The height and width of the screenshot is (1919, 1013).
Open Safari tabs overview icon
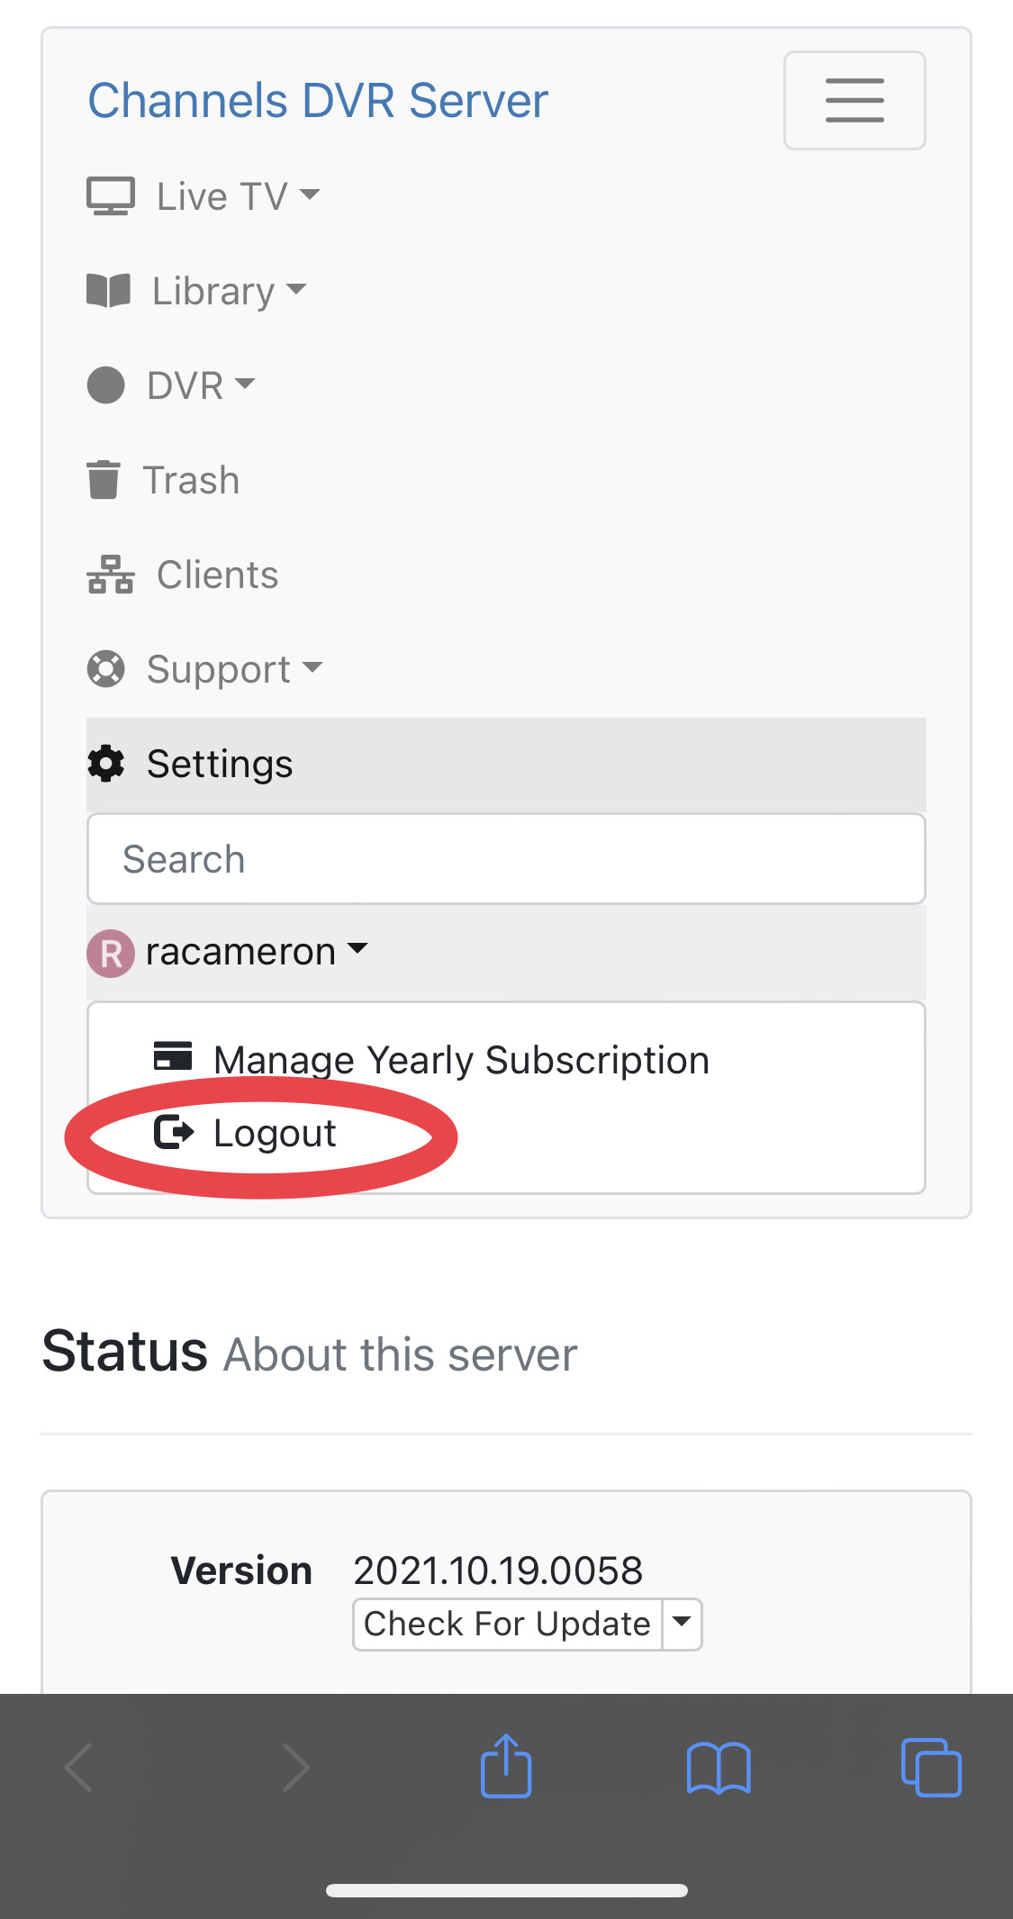tap(931, 1767)
